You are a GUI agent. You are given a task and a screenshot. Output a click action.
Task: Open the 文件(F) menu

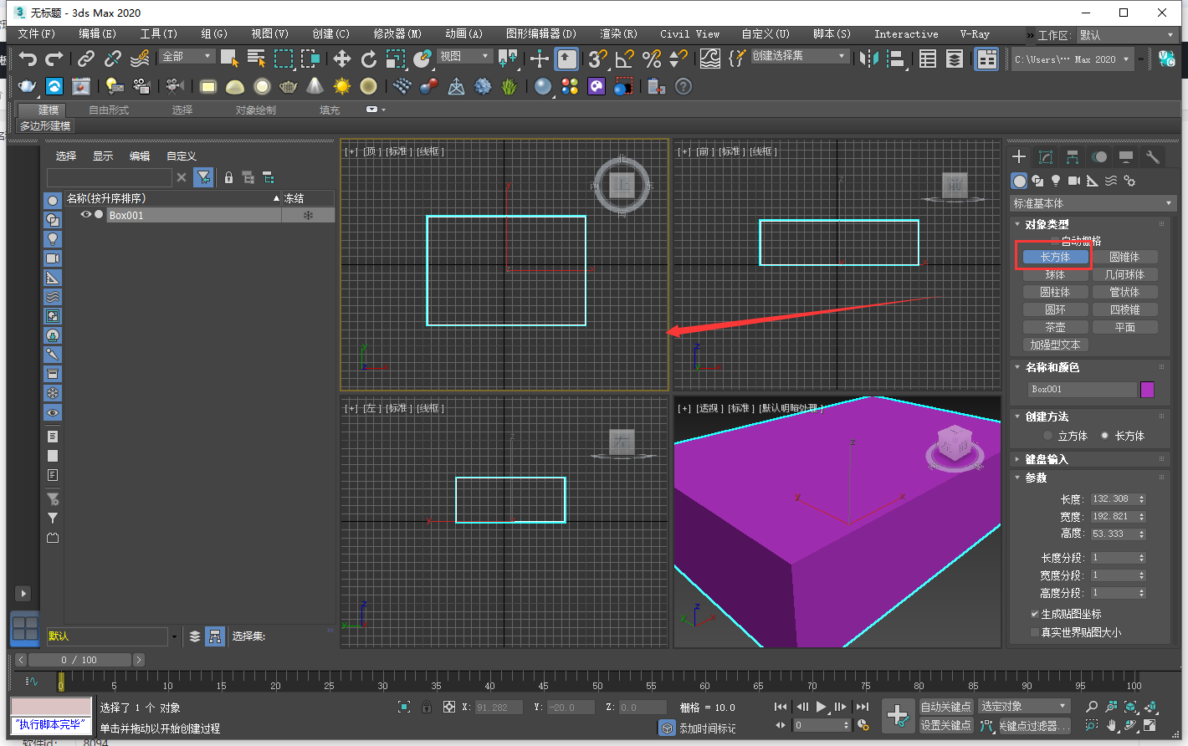[36, 34]
